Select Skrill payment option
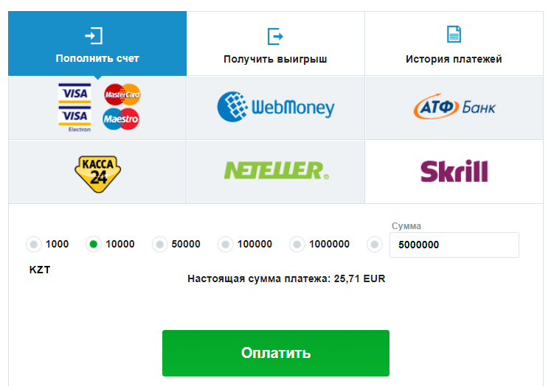This screenshot has height=386, width=554. pos(454,172)
